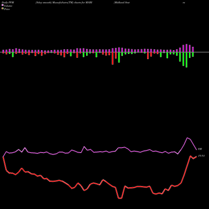Click the peak of the magenta volume line
The image size is (209, 209).
pos(187,138)
